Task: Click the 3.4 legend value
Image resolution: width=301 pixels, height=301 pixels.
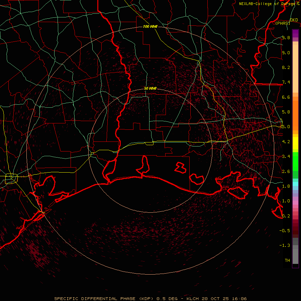Action: [x=286, y=156]
